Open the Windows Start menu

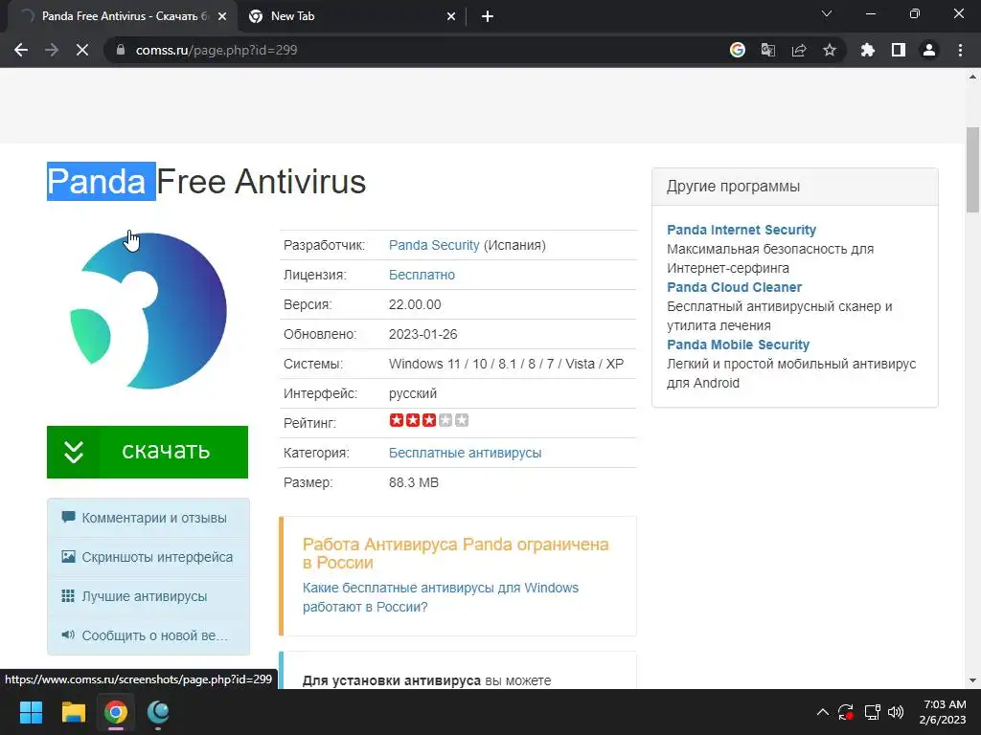tap(31, 712)
